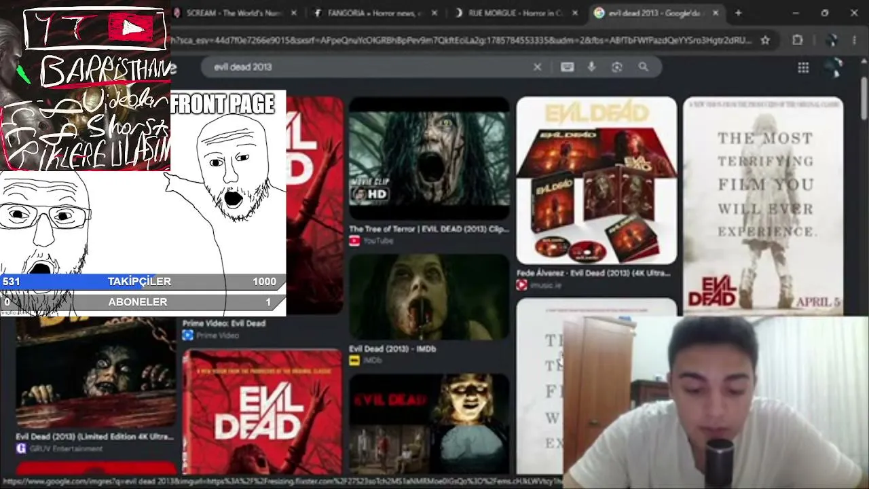The width and height of the screenshot is (869, 489).
Task: Switch to the FANGORIA Horror news tab
Action: [373, 13]
